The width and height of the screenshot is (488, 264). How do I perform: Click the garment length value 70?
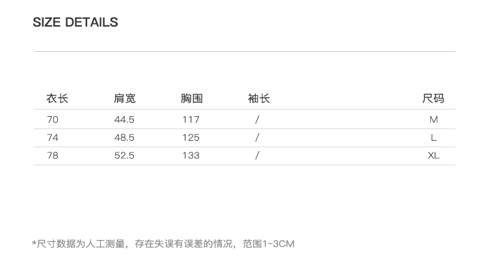(x=53, y=119)
